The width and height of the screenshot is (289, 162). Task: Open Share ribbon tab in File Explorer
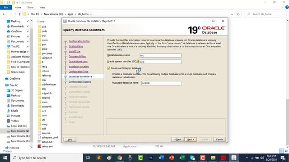point(30,7)
